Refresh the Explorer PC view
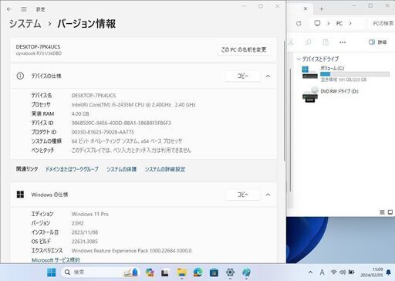395x281 pixels. 299,23
